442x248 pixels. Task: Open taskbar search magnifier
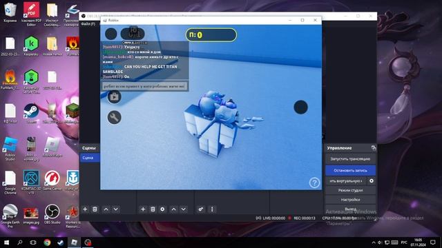(20, 242)
